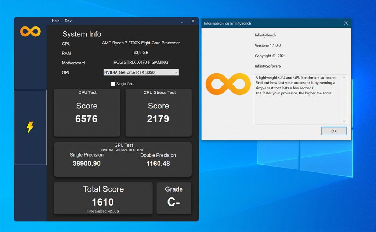Click the 'Versione 1.1.0.0' text
376x232 pixels.
(268, 45)
